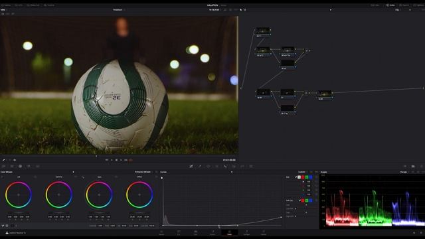Show the Keyframes panel icon

pyautogui.click(x=405, y=166)
